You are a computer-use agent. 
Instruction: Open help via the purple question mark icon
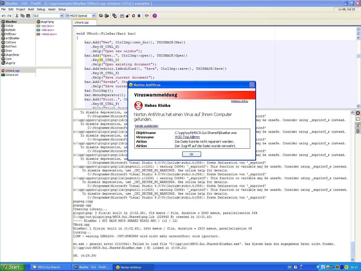(x=155, y=16)
